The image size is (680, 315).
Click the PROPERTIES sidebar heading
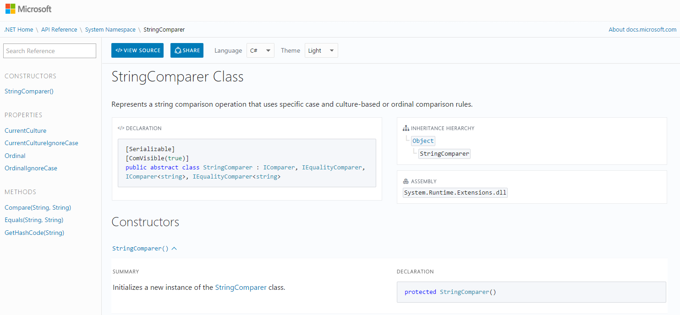point(23,115)
